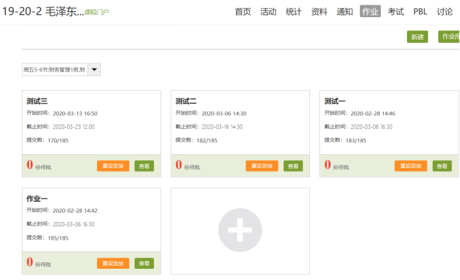Go to the 统计 tab
Image resolution: width=460 pixels, height=280 pixels.
pyautogui.click(x=293, y=12)
